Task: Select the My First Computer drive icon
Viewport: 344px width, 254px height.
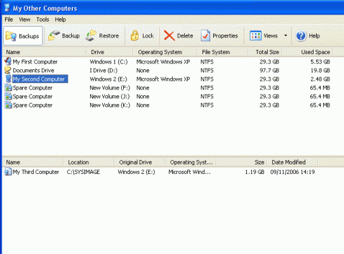Action: click(8, 61)
